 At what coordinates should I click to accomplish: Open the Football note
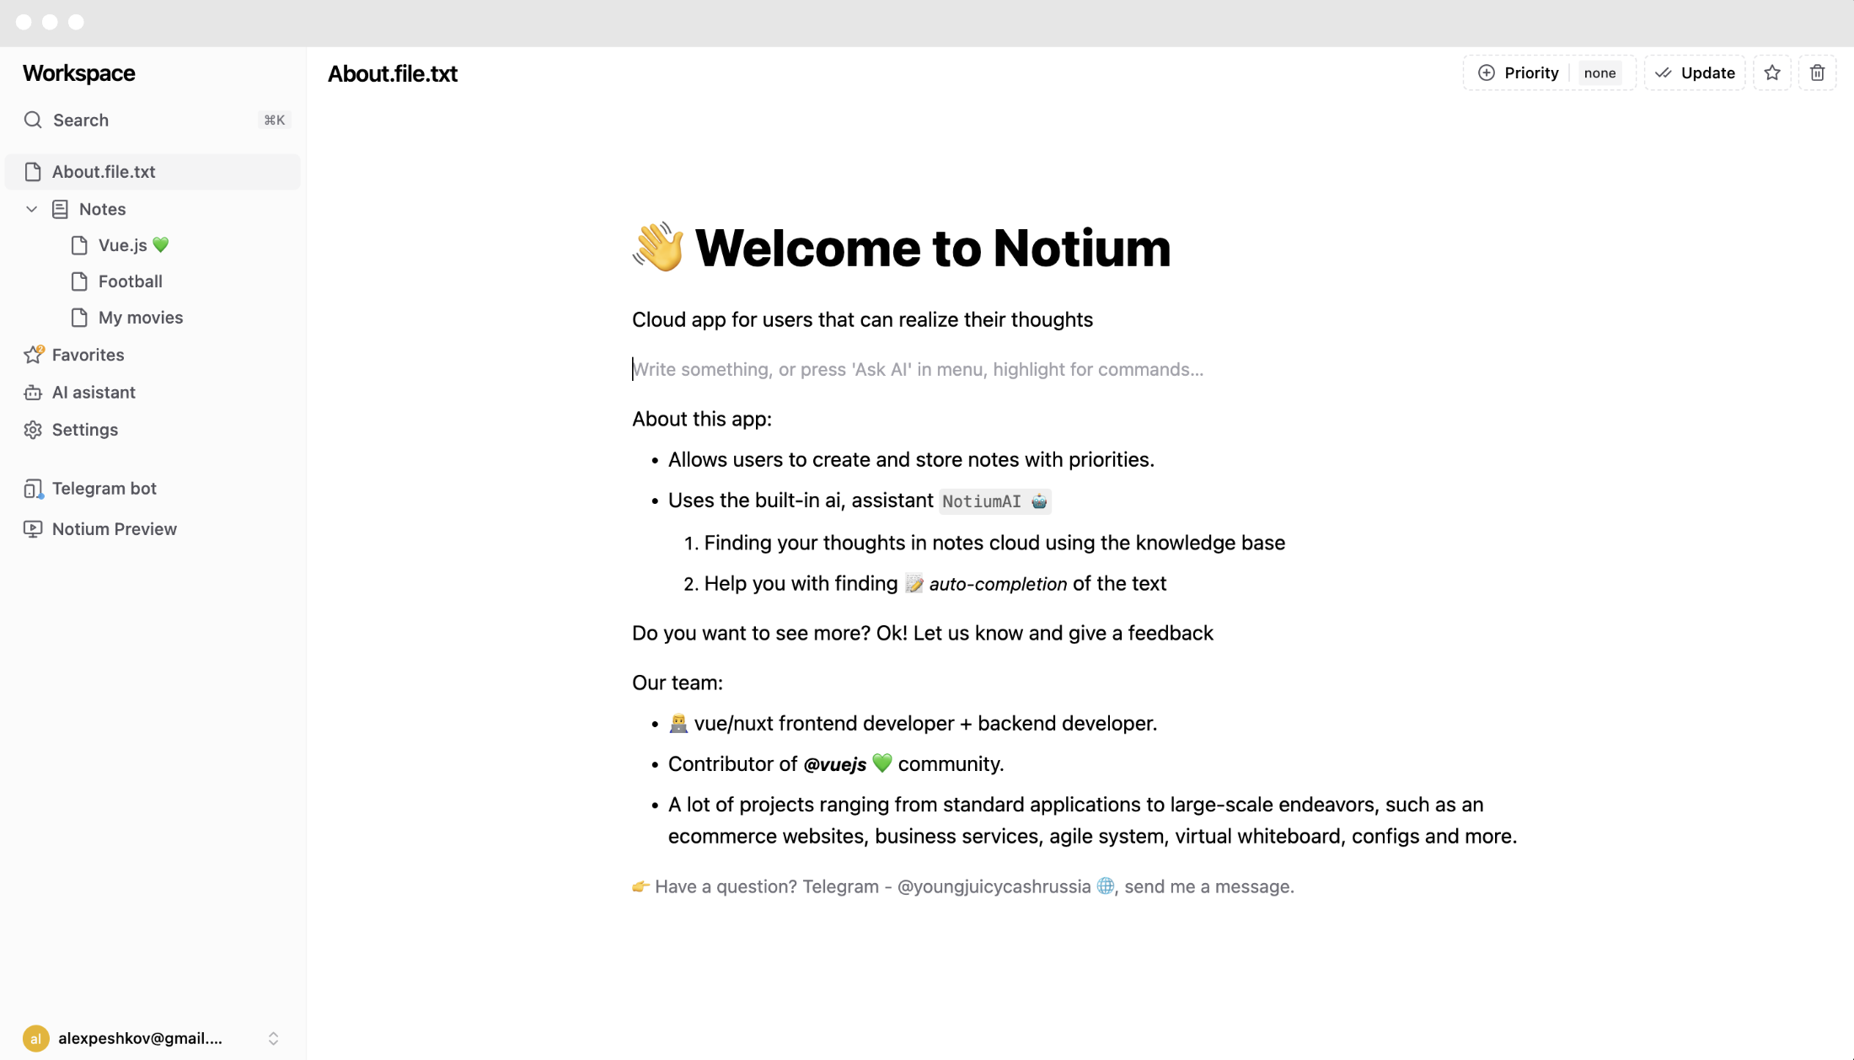(131, 281)
